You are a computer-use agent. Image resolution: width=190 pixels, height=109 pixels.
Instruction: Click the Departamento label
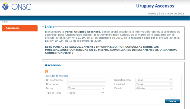122,80
